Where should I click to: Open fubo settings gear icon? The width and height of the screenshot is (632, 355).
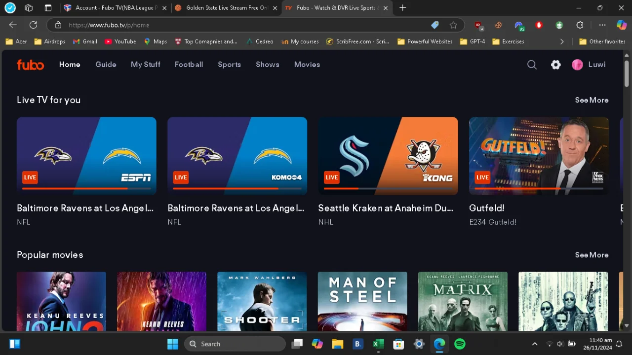click(x=556, y=65)
